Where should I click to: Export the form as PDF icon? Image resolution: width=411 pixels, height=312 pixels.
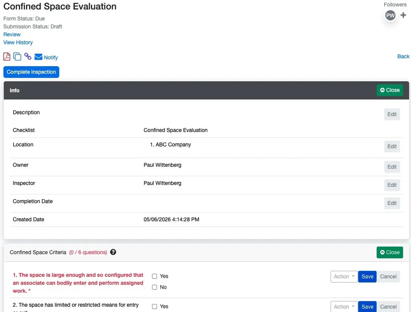coord(7,56)
